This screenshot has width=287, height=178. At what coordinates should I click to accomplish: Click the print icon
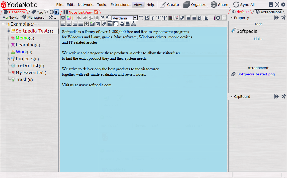point(122,24)
